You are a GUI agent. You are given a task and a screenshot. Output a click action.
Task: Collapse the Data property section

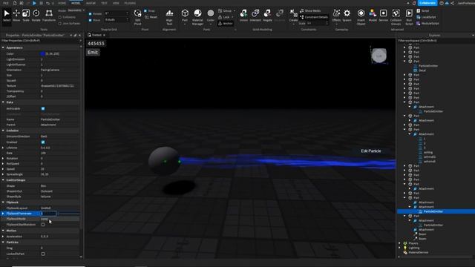click(x=3, y=102)
